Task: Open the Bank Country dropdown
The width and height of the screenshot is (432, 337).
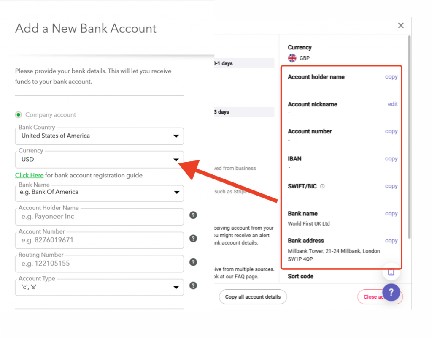Action: pos(100,136)
